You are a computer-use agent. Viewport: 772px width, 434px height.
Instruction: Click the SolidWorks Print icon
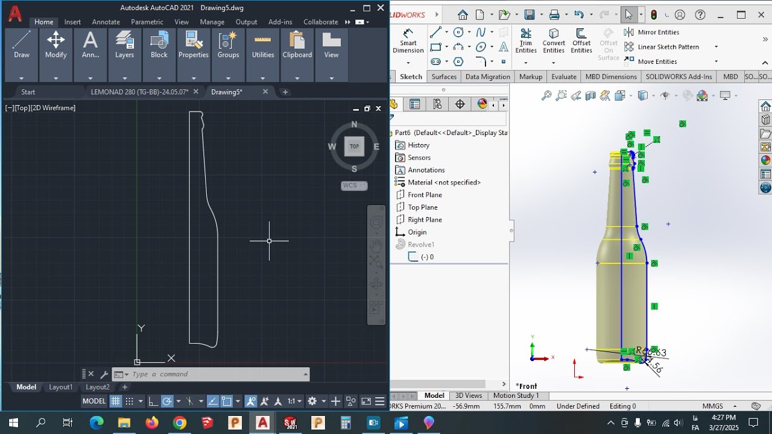click(554, 15)
